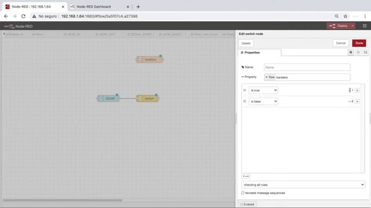
Task: Add a new rule with the +add button
Action: pos(246,176)
